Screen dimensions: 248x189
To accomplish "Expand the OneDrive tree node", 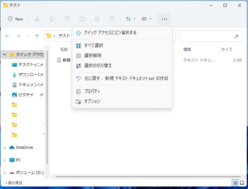I will tap(4, 148).
